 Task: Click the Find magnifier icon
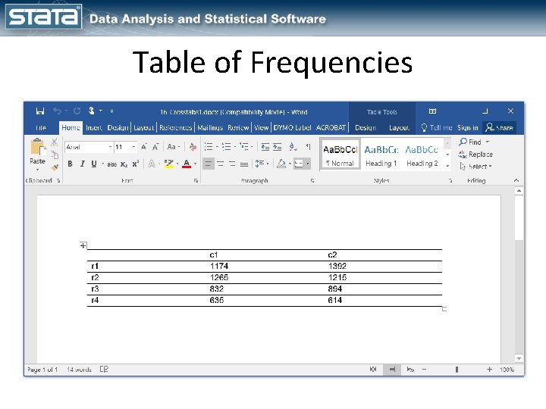463,142
